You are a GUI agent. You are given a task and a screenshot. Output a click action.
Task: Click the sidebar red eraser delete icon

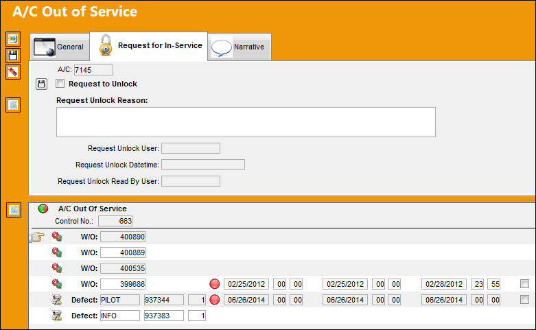pos(13,72)
